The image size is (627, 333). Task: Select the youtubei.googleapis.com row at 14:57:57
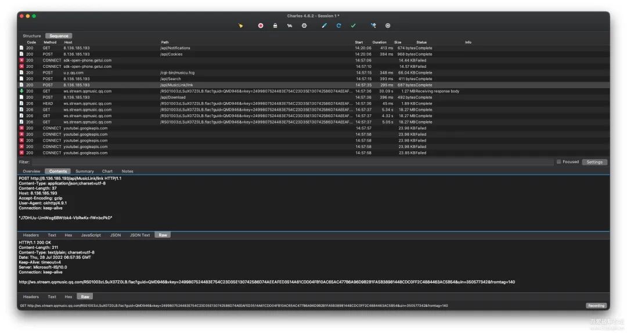313,128
